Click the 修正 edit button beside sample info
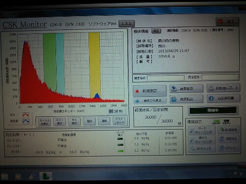The width and height of the screenshot is (246, 184). pyautogui.click(x=156, y=31)
